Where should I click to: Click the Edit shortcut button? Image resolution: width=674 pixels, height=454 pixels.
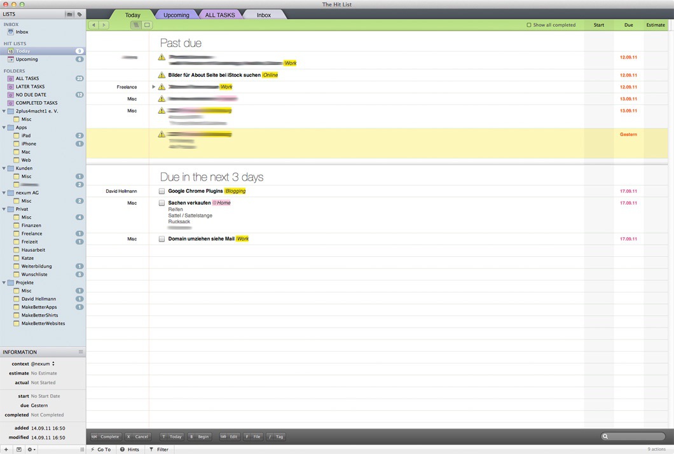pos(229,436)
